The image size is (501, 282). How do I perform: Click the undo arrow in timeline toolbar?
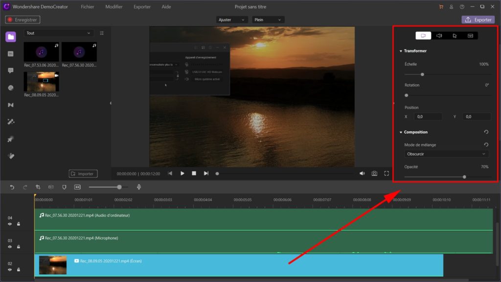[12, 187]
